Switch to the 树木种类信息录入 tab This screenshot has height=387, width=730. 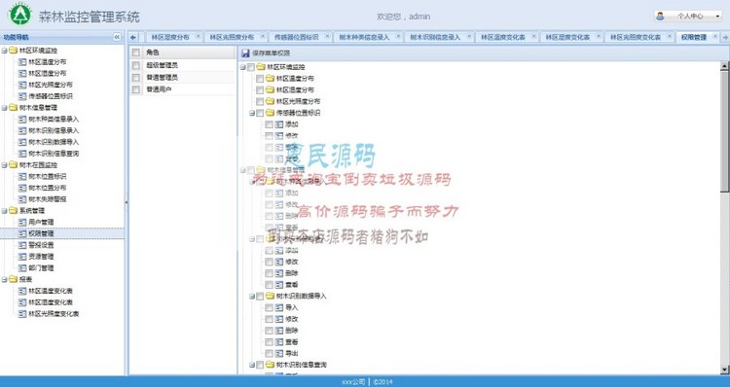click(368, 37)
